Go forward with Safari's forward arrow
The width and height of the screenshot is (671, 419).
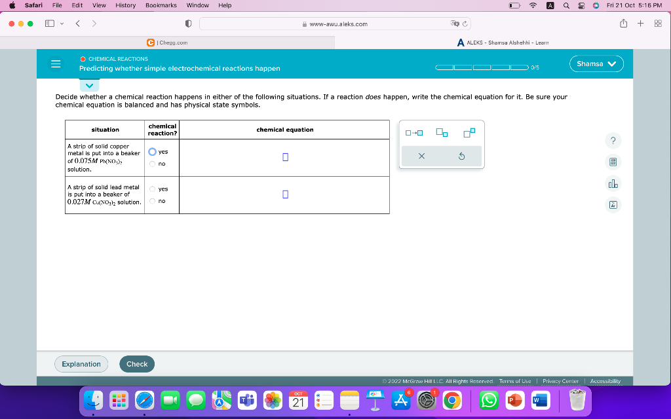pyautogui.click(x=94, y=24)
